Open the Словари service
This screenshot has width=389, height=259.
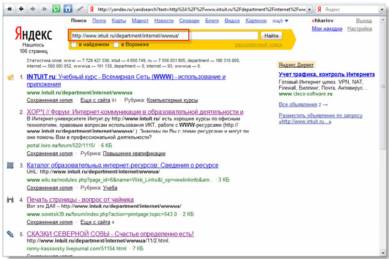pyautogui.click(x=189, y=21)
